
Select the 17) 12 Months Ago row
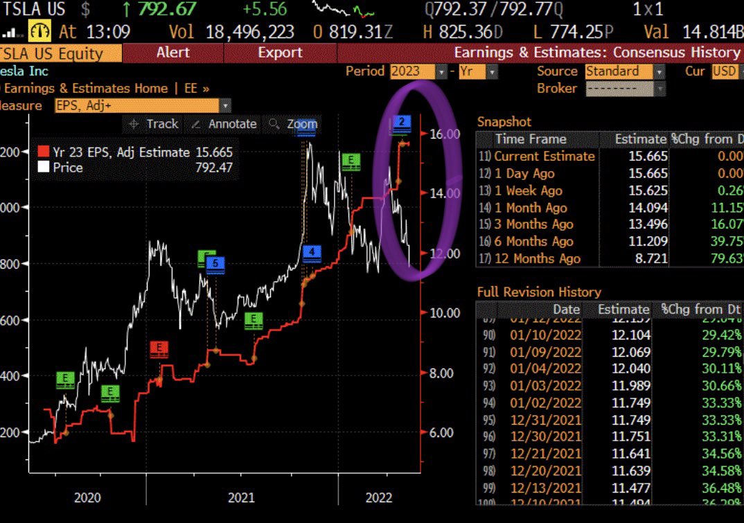(x=610, y=258)
